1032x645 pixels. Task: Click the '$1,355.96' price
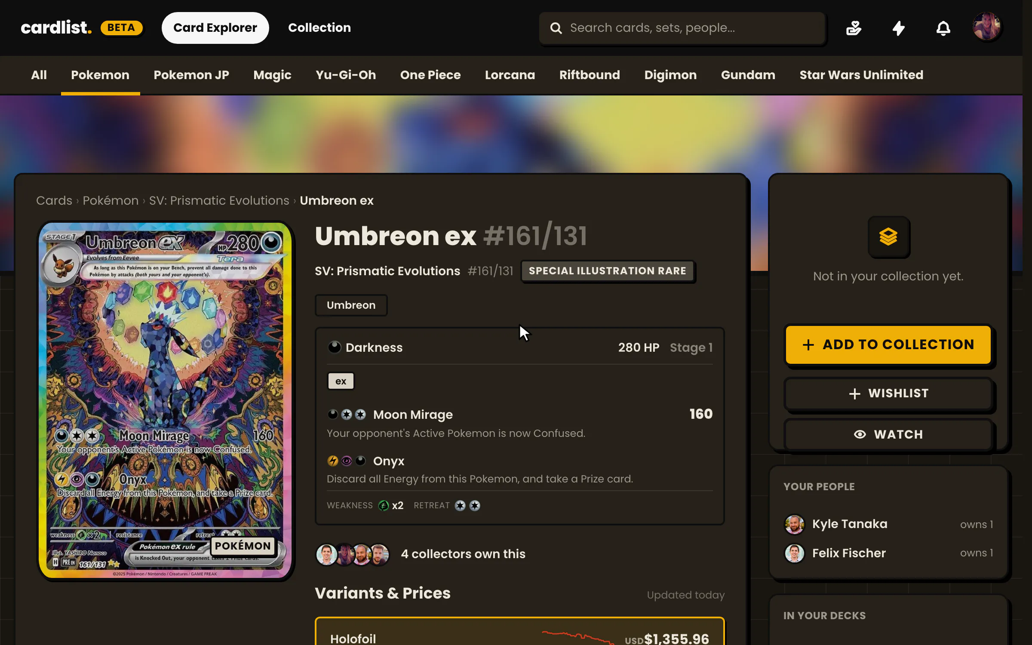pos(676,639)
